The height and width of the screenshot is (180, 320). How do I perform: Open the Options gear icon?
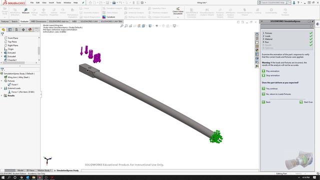[142, 2]
